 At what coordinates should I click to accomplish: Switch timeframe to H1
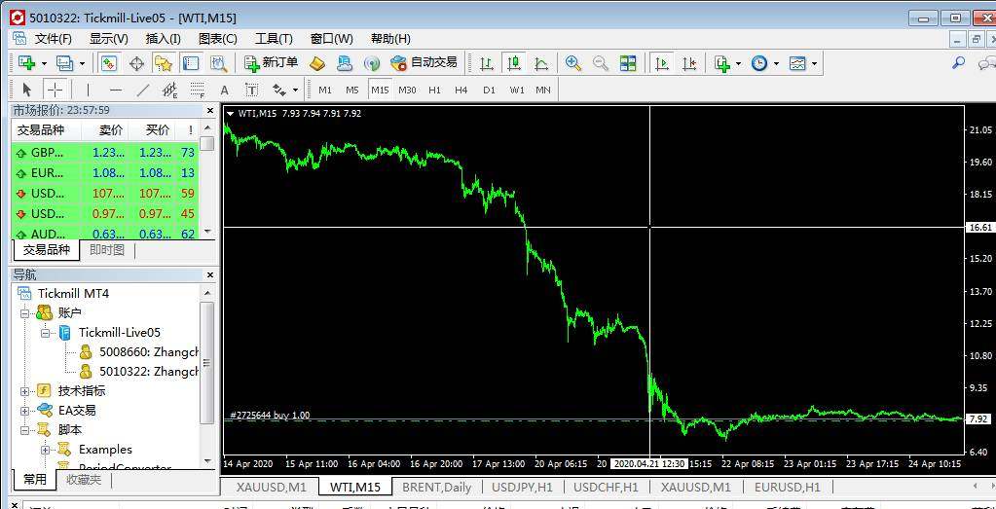tap(434, 91)
